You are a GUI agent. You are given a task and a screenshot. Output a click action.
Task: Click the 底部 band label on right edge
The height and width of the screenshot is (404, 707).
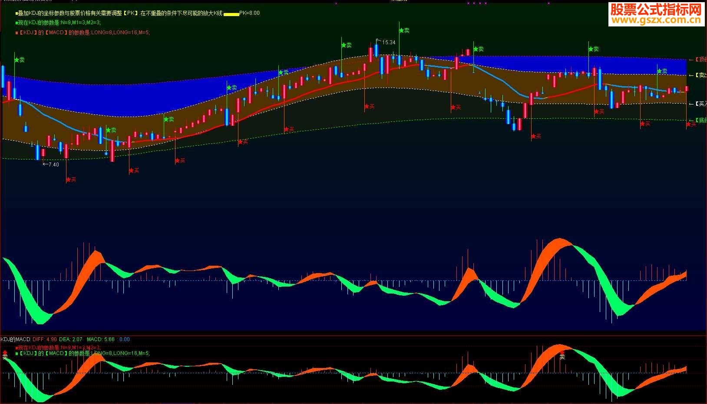coord(698,120)
